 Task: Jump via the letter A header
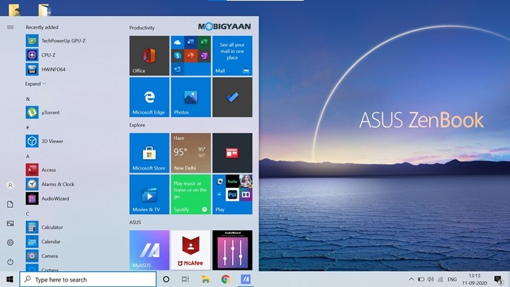click(x=28, y=156)
